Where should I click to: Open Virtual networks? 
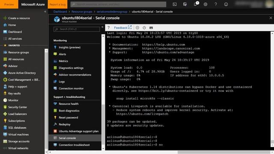[16, 148]
